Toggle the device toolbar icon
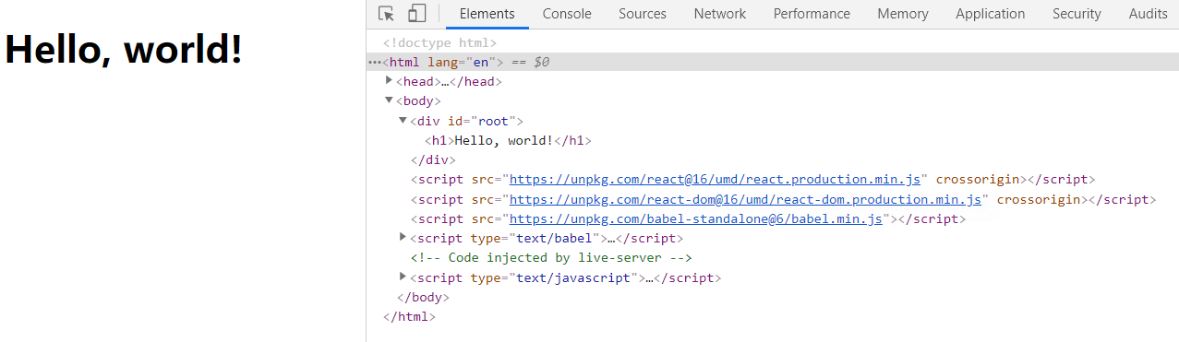1179x342 pixels. tap(416, 14)
